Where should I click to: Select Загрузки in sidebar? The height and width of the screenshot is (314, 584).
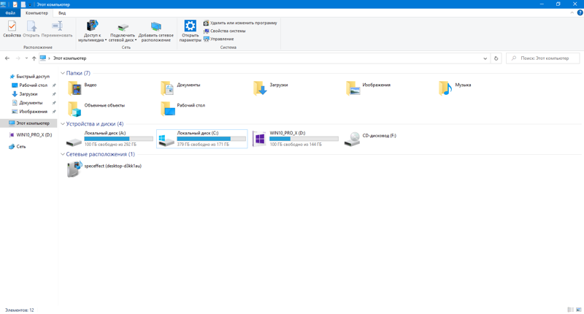(28, 94)
